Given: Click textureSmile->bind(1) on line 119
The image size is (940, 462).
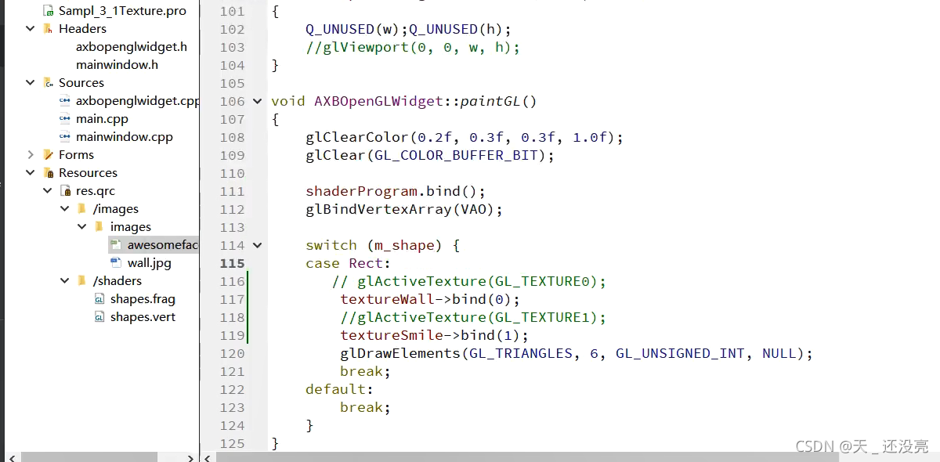Looking at the screenshot, I should [434, 335].
